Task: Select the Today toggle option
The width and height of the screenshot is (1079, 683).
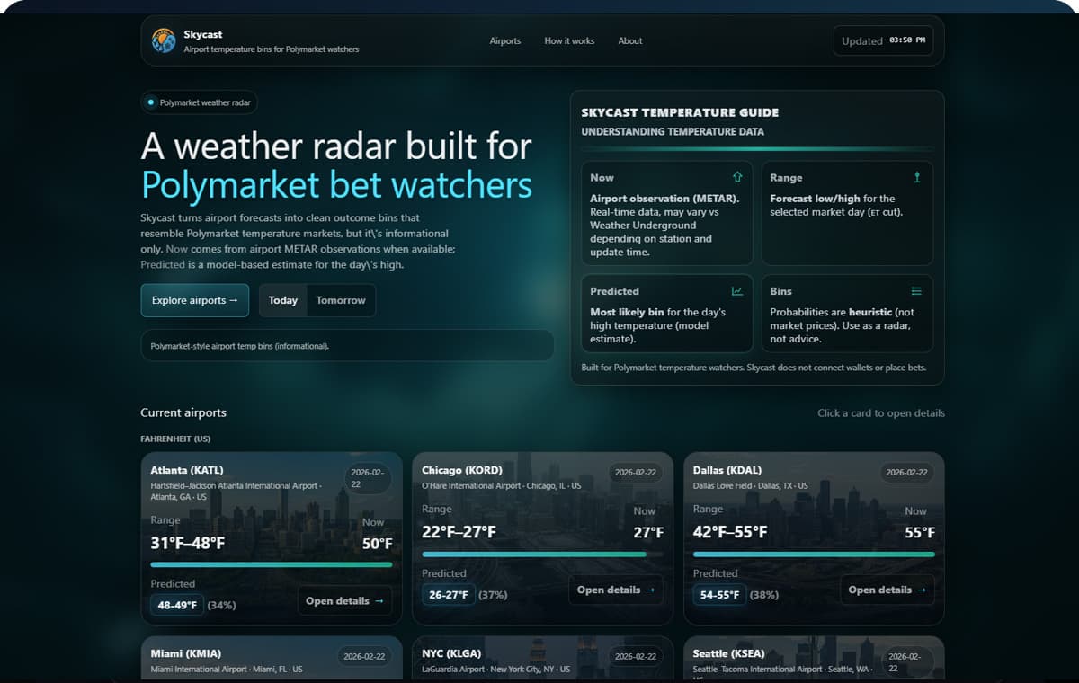Action: coord(282,299)
